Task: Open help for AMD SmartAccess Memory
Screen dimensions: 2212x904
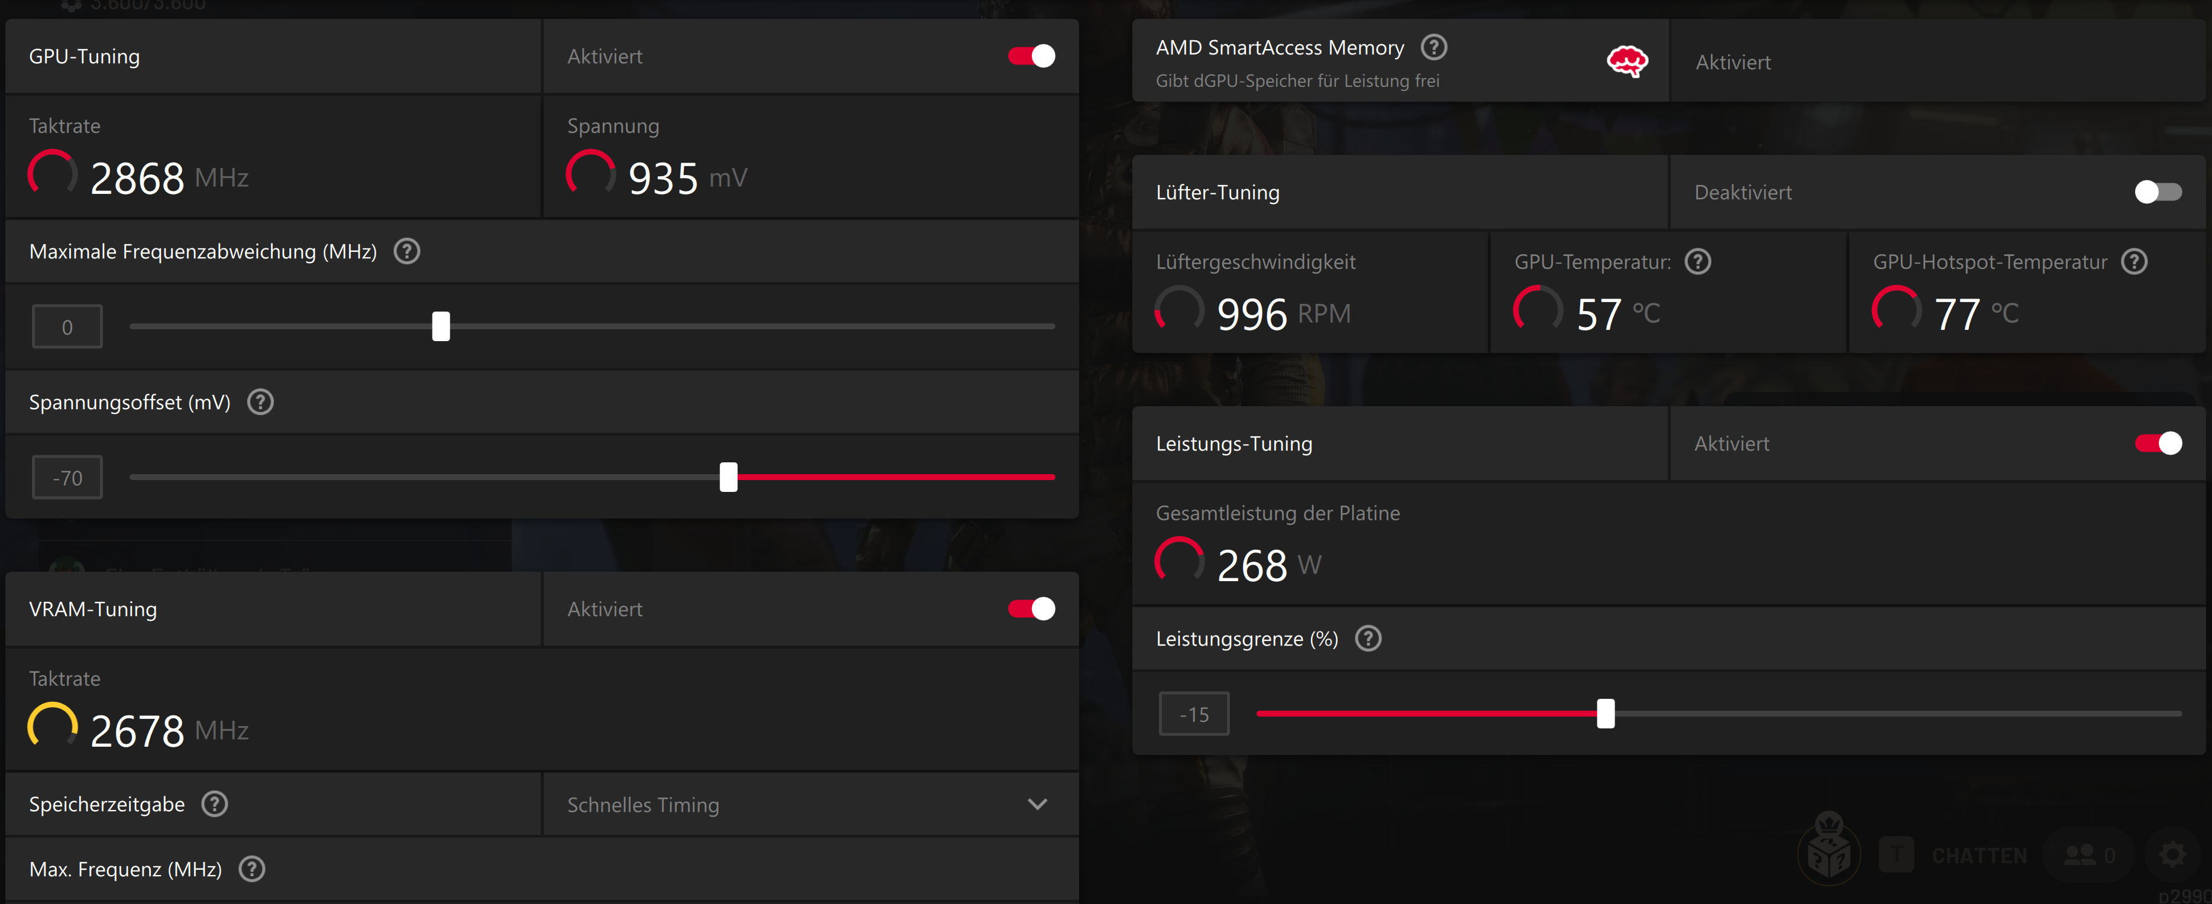Action: pyautogui.click(x=1433, y=47)
